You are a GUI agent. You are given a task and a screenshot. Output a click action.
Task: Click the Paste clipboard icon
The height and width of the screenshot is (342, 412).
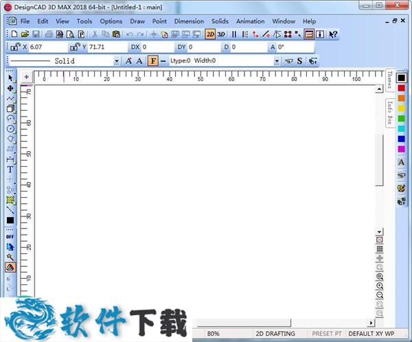[116, 34]
